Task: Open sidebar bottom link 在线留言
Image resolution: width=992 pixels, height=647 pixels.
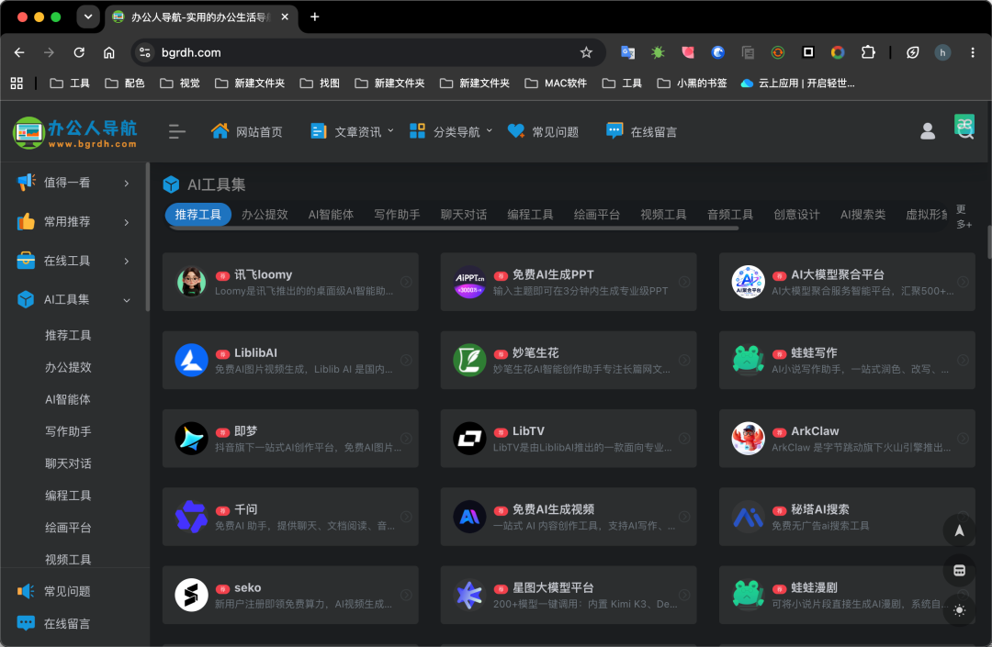Action: click(54, 624)
